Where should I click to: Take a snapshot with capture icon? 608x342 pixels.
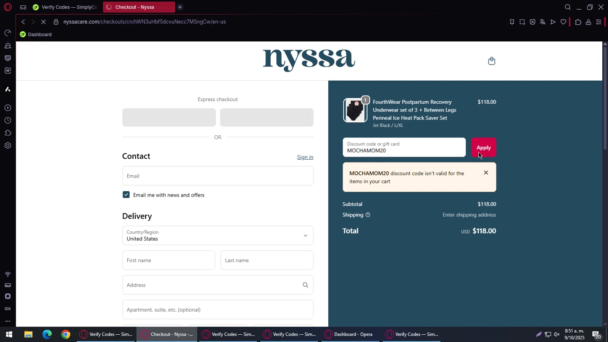(x=522, y=22)
